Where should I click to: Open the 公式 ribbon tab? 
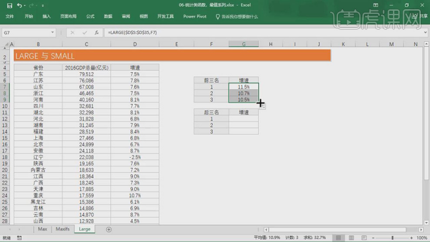[90, 16]
